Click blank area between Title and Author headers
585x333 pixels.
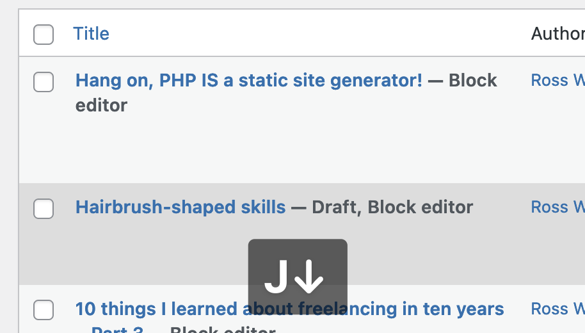(x=320, y=34)
